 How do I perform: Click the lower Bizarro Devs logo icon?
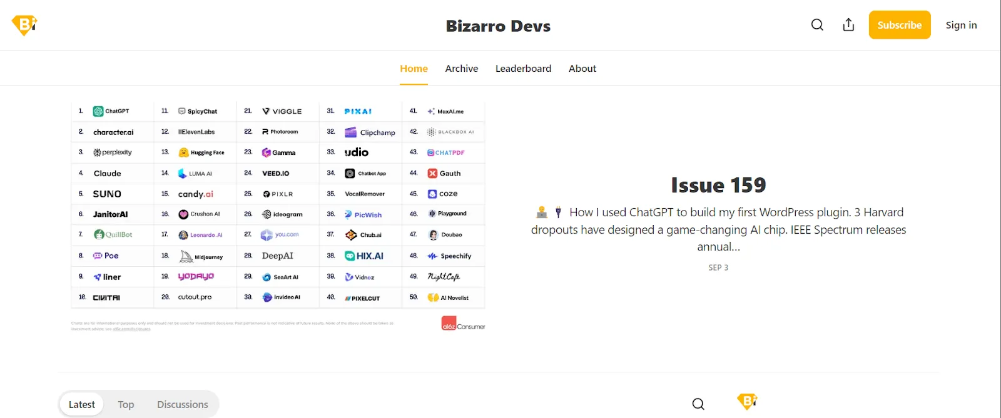point(747,401)
